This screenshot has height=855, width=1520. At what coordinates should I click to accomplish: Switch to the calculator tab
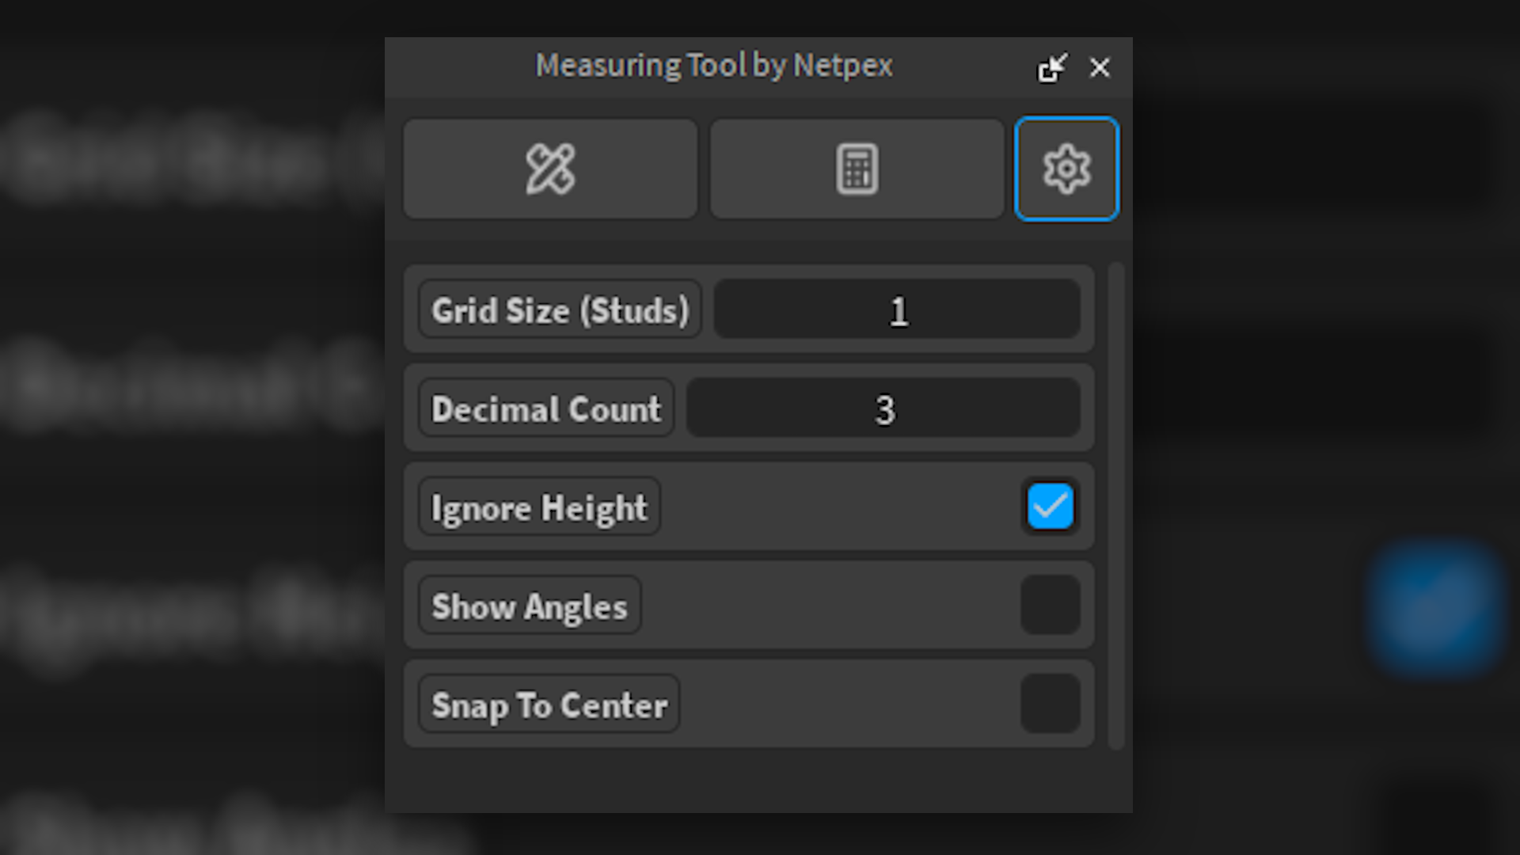[857, 169]
